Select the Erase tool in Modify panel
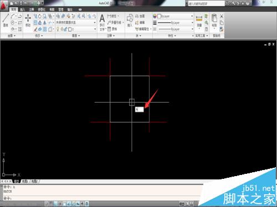Screen dimensions: 277x207 point(35,29)
